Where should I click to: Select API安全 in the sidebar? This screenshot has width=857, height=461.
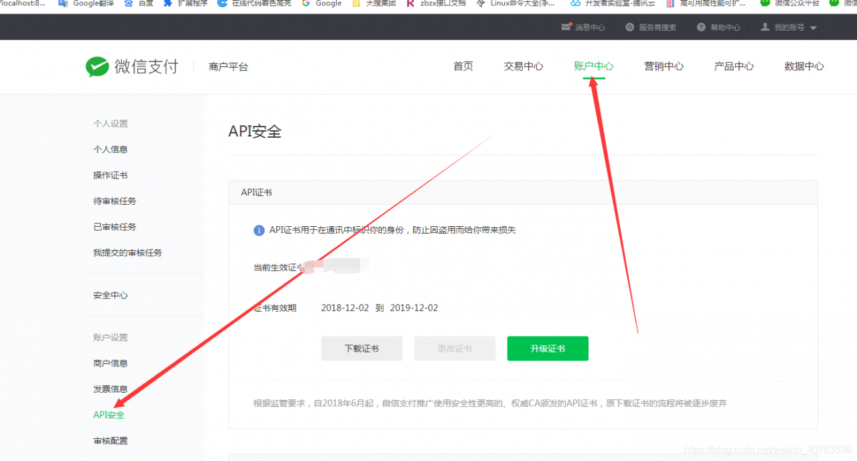point(108,415)
